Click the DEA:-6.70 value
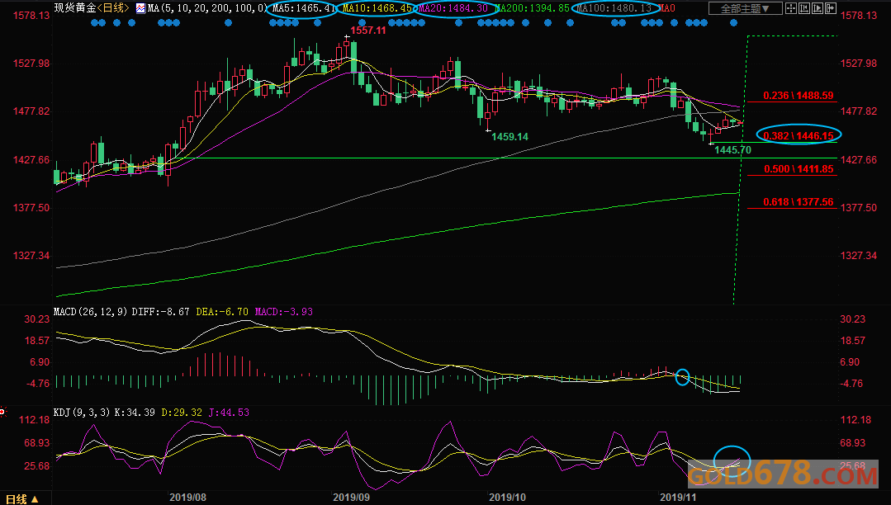 click(x=221, y=311)
